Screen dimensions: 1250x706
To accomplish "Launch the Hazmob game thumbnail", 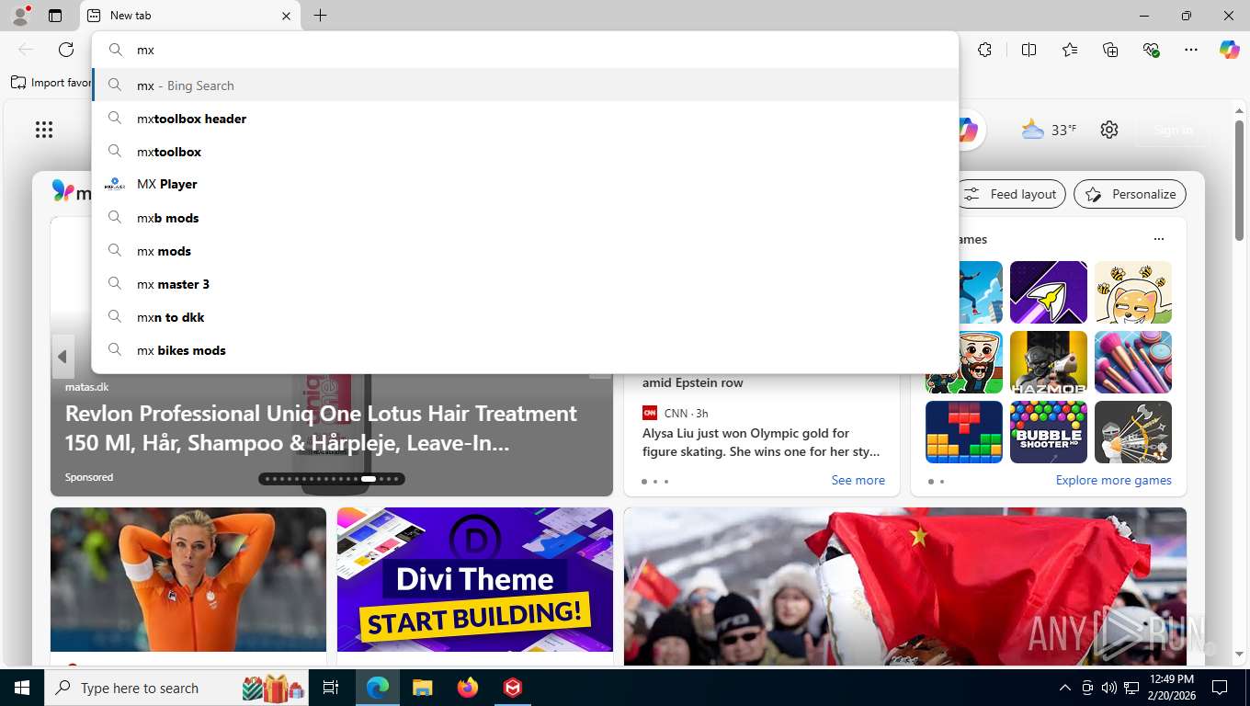I will (x=1049, y=362).
